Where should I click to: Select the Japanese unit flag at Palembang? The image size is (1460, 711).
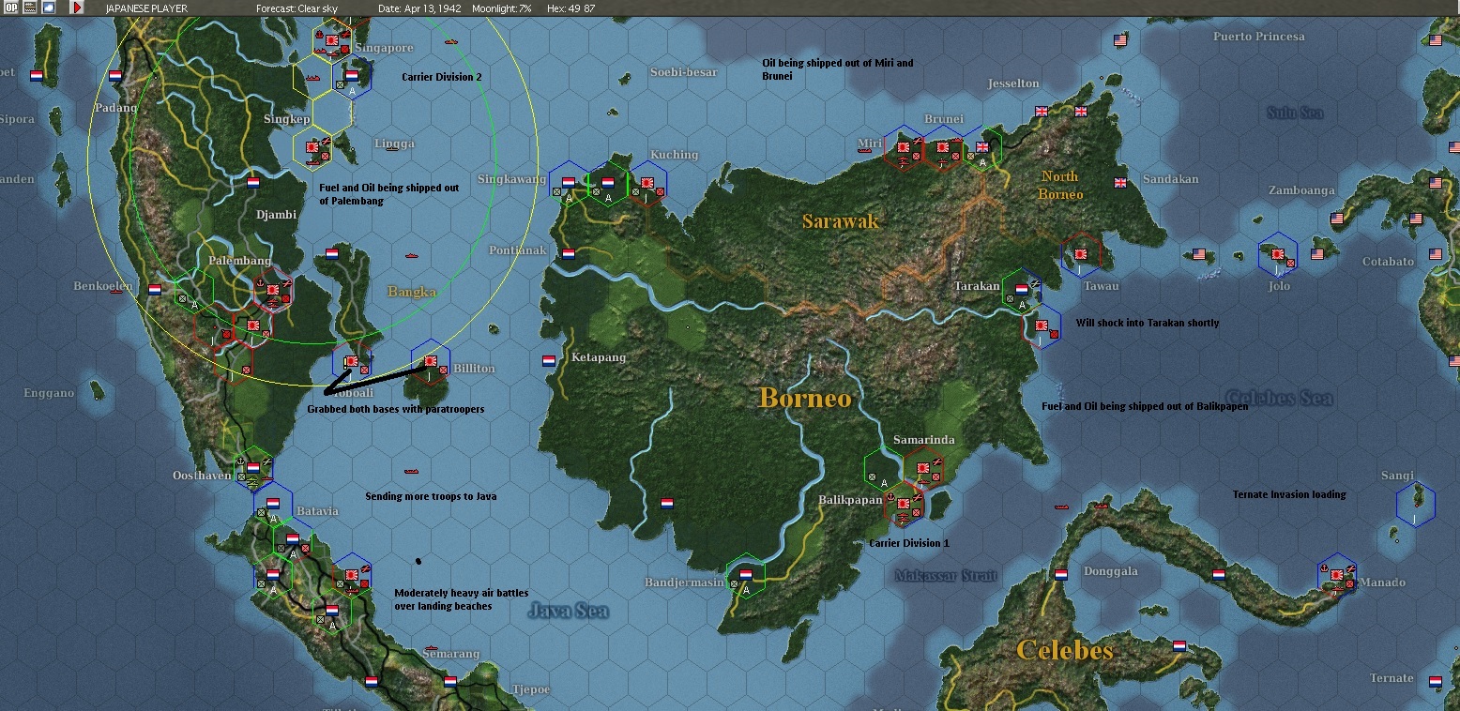(274, 289)
